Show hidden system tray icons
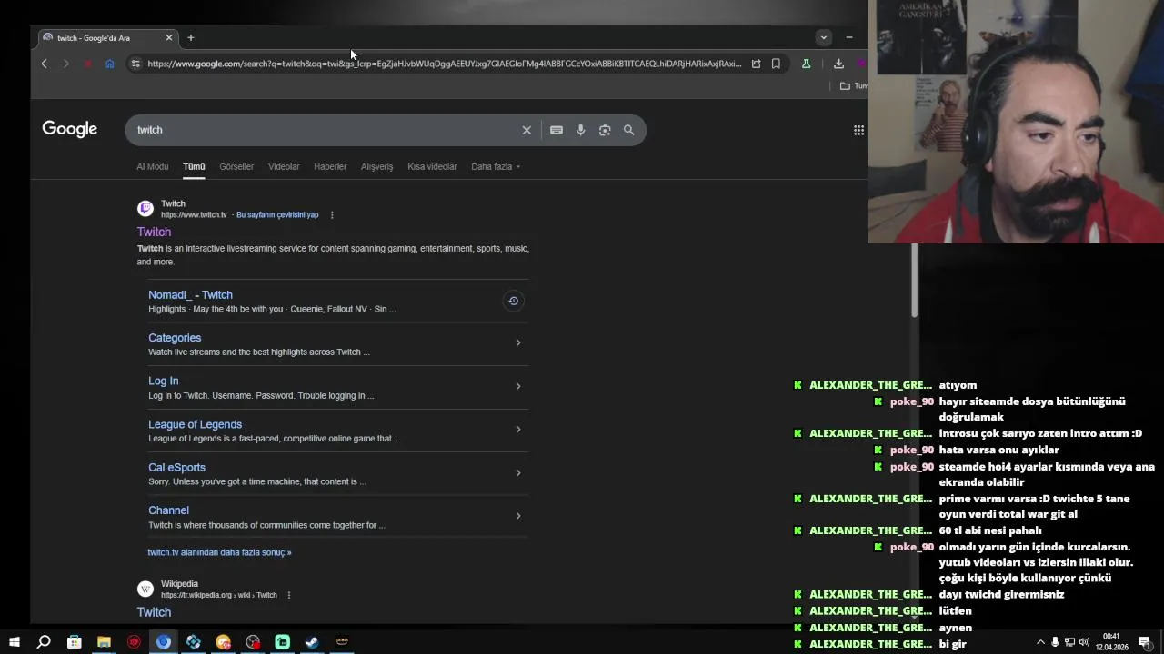 tap(1040, 642)
